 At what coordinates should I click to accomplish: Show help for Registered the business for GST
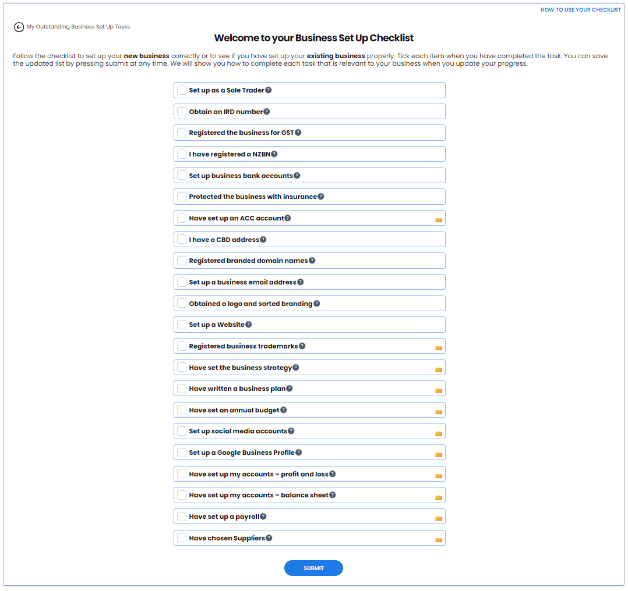tap(298, 133)
